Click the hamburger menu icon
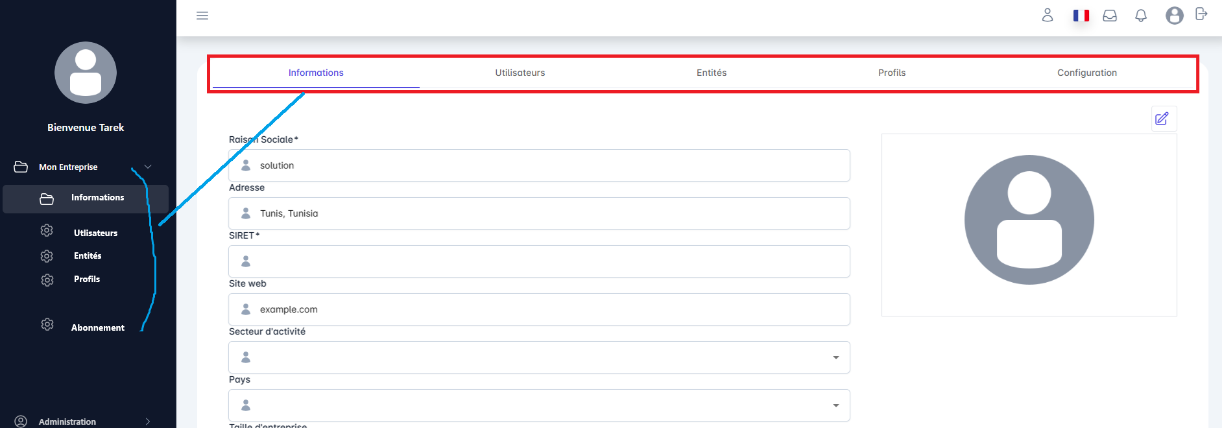 pyautogui.click(x=202, y=16)
